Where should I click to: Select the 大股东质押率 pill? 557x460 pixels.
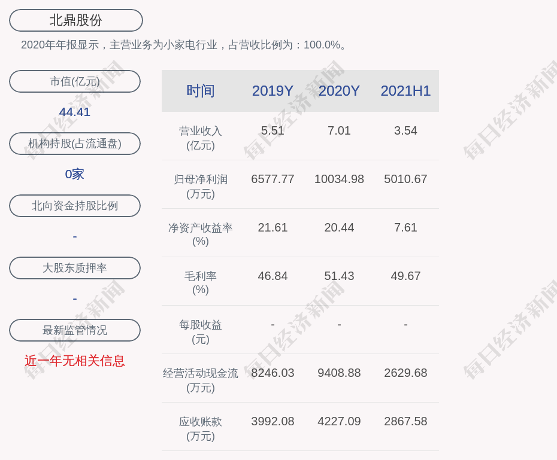(75, 268)
